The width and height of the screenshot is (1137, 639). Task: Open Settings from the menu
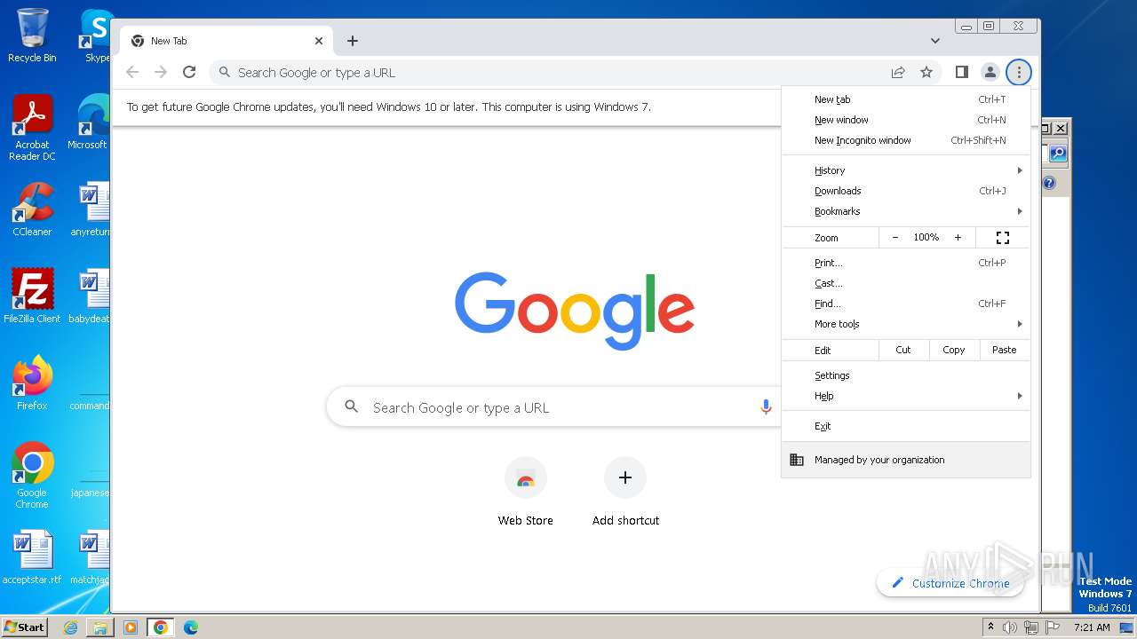906,375
